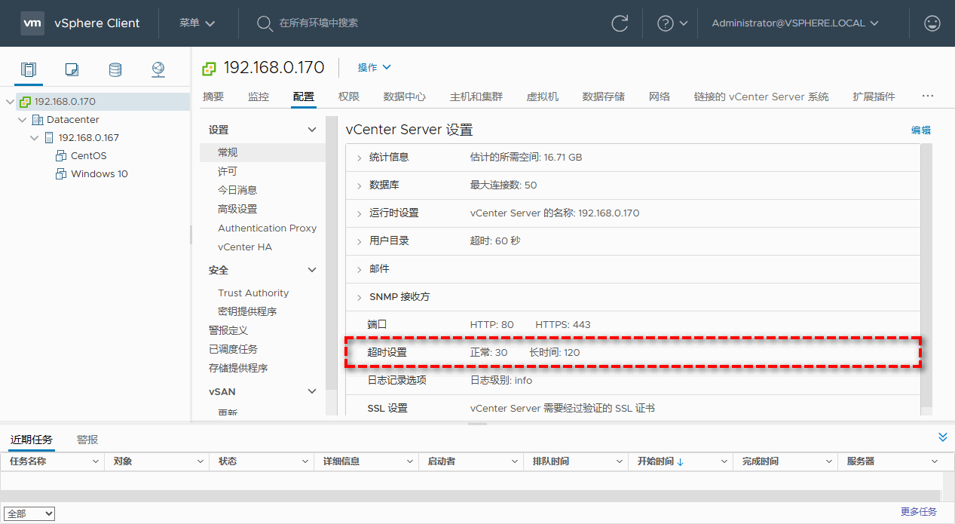
Task: Collapse the recent tasks panel double-chevron
Action: [942, 437]
